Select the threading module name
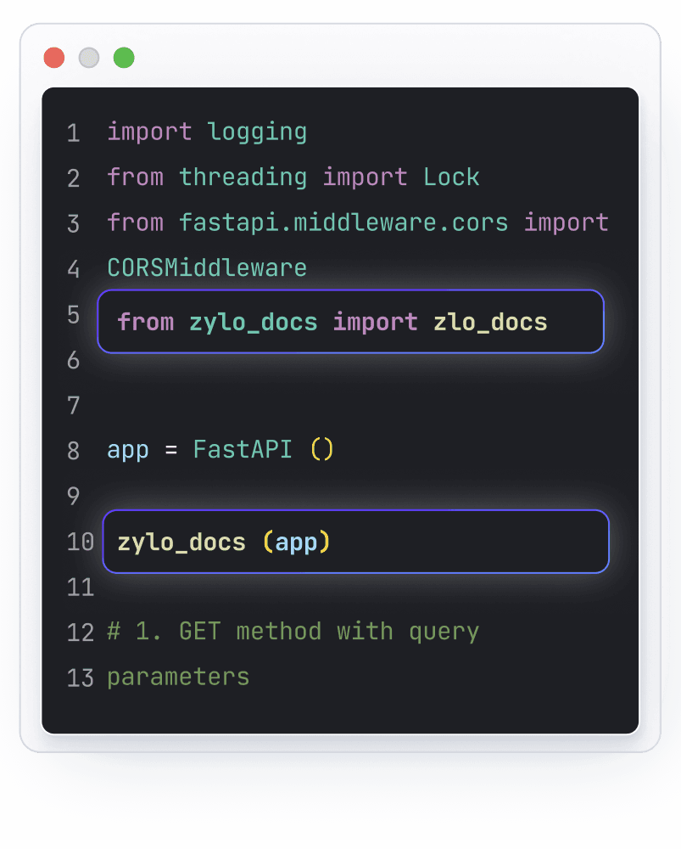Viewport: 681px width, 849px height. point(243,177)
